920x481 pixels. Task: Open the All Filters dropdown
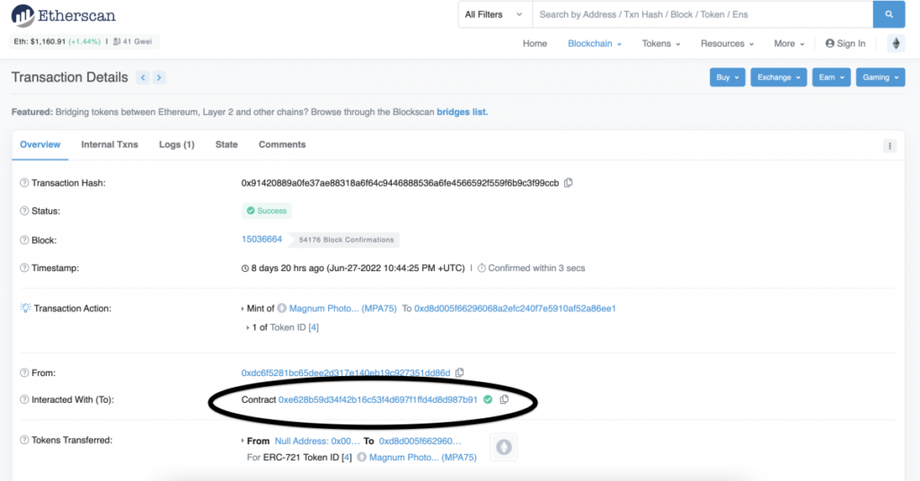pyautogui.click(x=494, y=14)
